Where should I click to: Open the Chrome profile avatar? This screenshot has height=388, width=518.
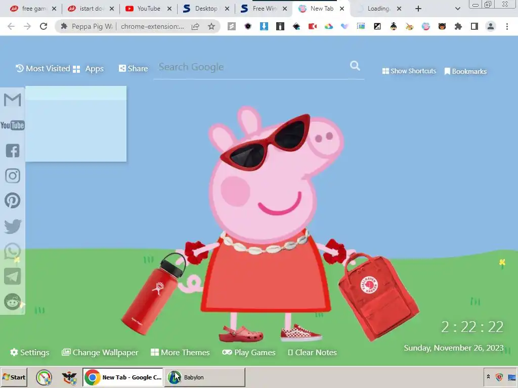[491, 26]
